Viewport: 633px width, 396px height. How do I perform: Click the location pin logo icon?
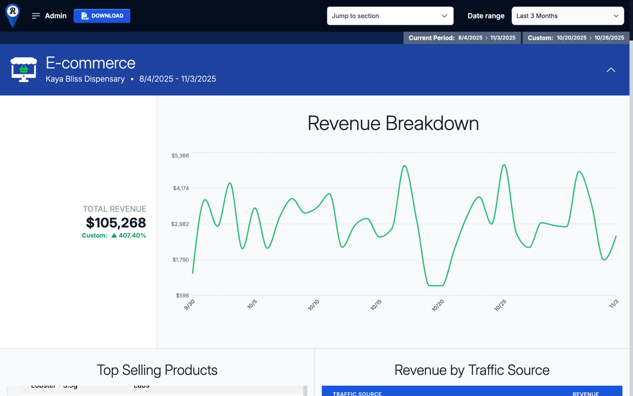point(13,15)
